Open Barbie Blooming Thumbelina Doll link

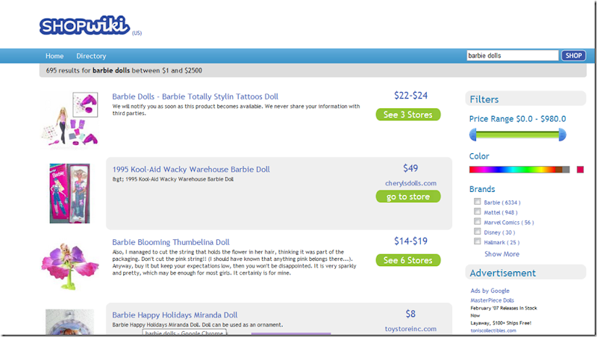[x=171, y=242]
